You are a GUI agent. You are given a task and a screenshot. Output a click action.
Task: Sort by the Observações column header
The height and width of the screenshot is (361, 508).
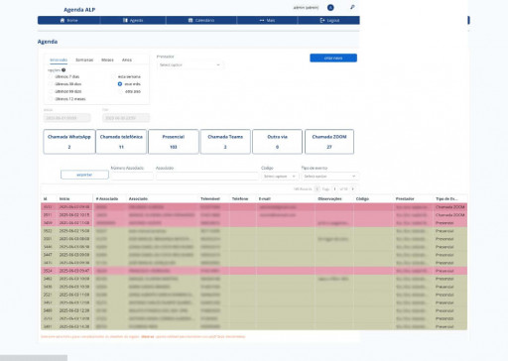pyautogui.click(x=329, y=199)
